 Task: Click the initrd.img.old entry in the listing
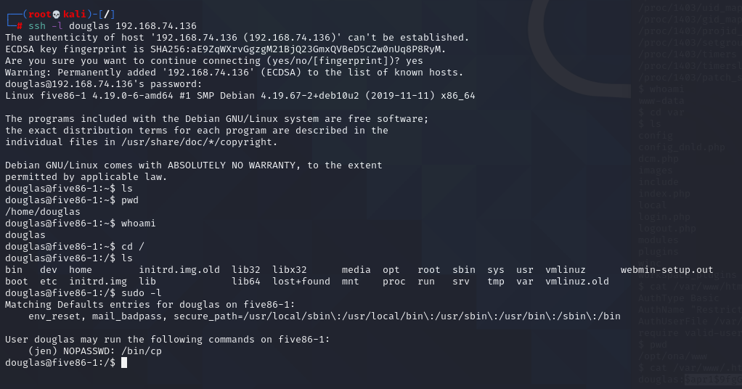(x=179, y=270)
